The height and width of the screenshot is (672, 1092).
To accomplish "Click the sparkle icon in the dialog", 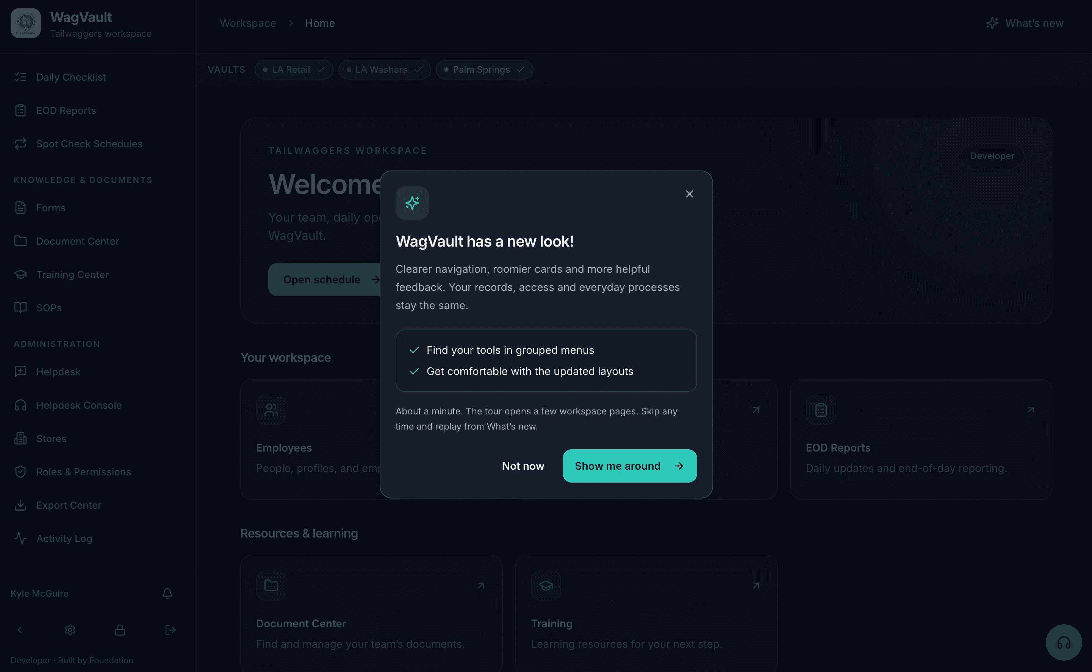I will tap(412, 203).
